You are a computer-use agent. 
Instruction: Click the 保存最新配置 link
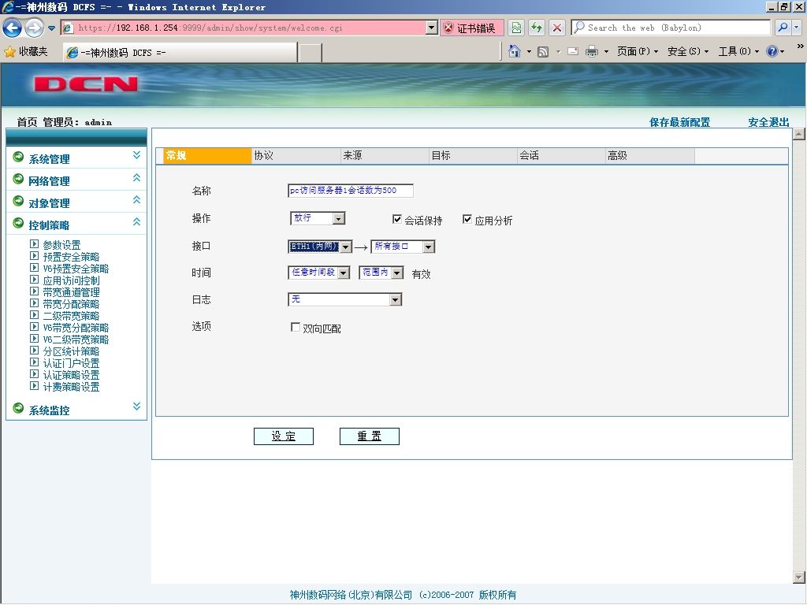(x=679, y=122)
